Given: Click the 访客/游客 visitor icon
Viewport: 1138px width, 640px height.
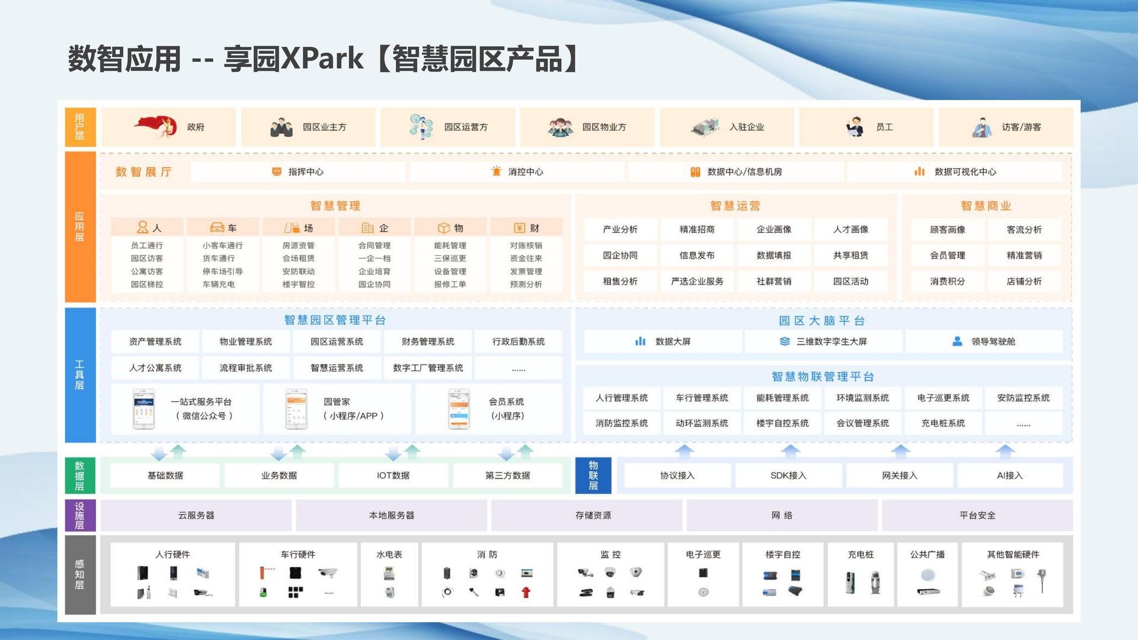Looking at the screenshot, I should click(x=982, y=127).
